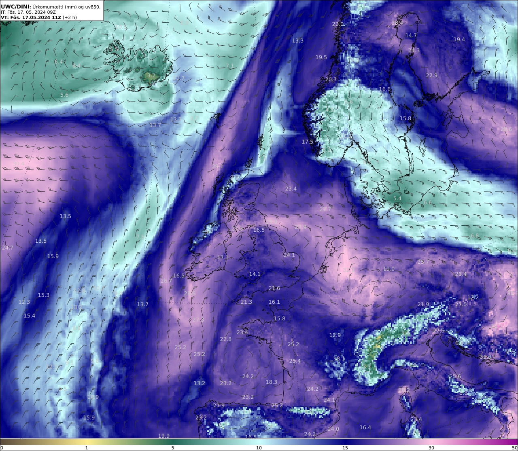Click the 26.7 value southwest of Ireland
Image resolution: width=518 pixels, height=451 pixels.
click(166, 281)
